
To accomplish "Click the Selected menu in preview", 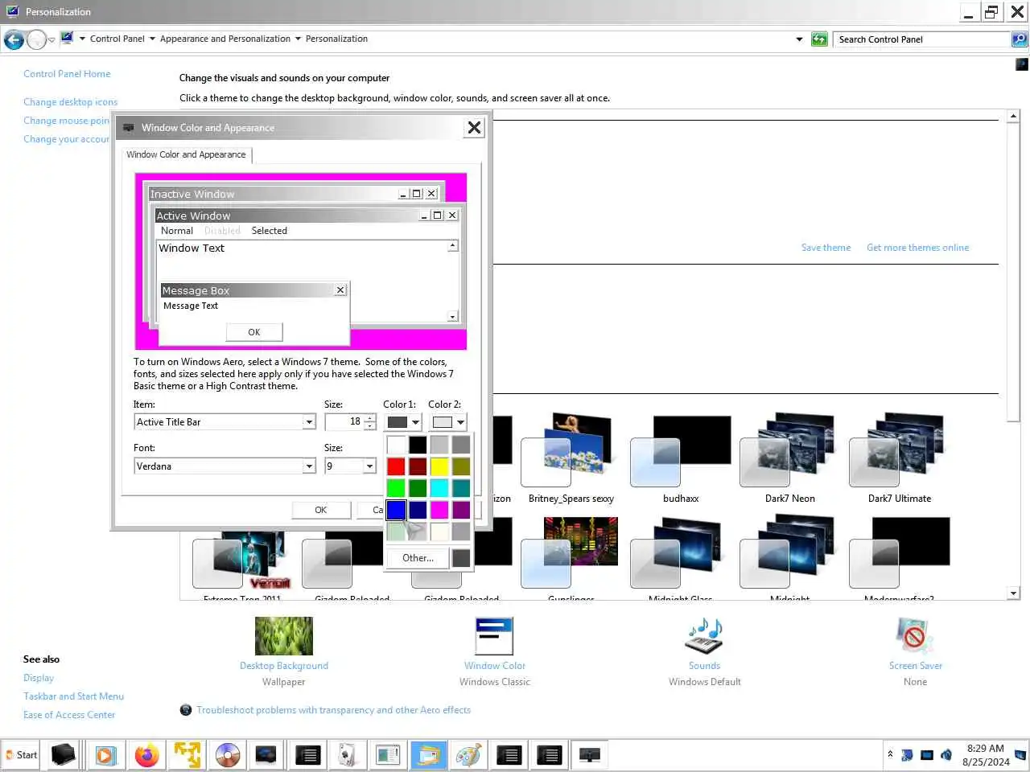I will point(269,231).
